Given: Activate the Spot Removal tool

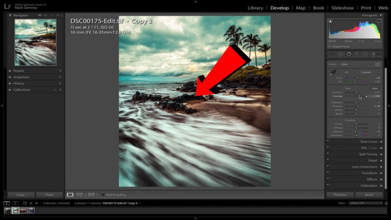Looking at the screenshot, I should pos(340,54).
